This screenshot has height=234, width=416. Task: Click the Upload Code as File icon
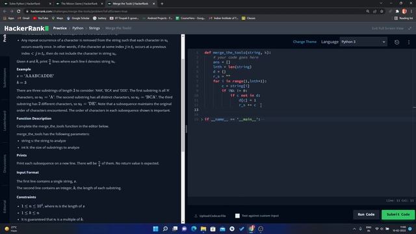click(x=196, y=216)
